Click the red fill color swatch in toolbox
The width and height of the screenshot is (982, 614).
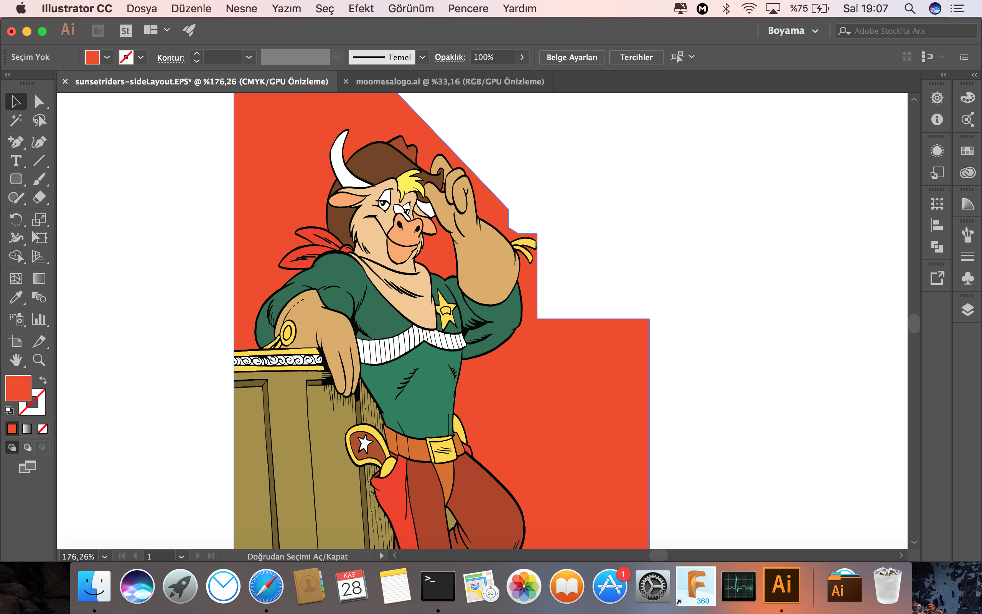(18, 388)
